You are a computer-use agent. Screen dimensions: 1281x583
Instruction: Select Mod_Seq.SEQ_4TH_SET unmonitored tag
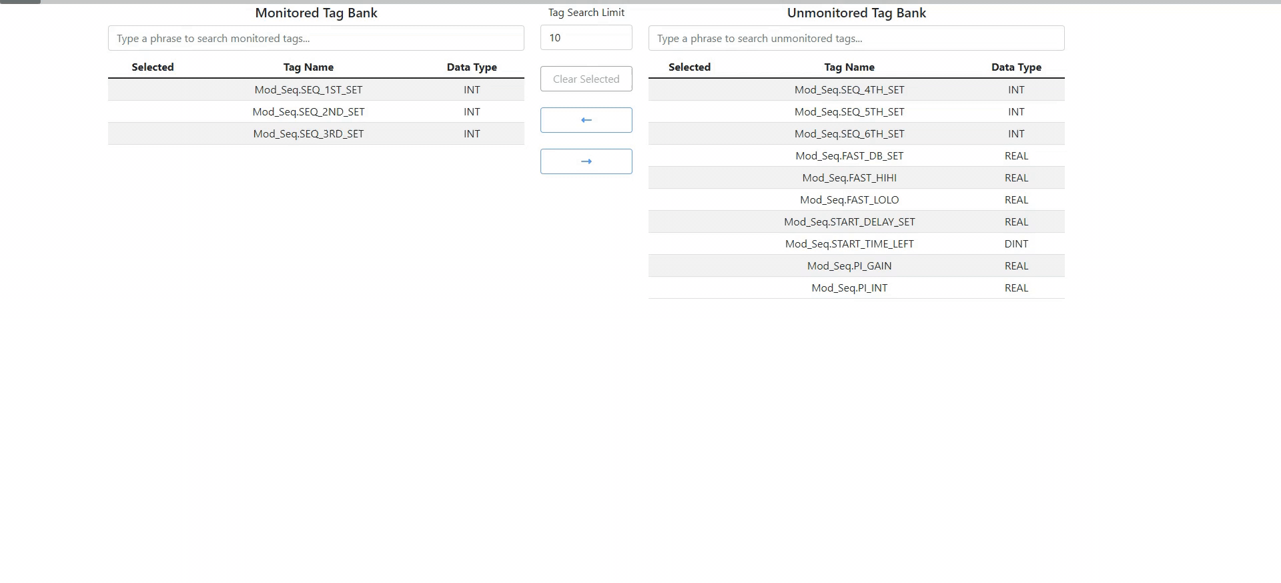857,89
